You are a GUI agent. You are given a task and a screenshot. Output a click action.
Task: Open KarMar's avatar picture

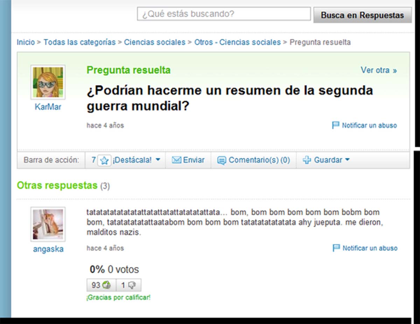(x=48, y=82)
